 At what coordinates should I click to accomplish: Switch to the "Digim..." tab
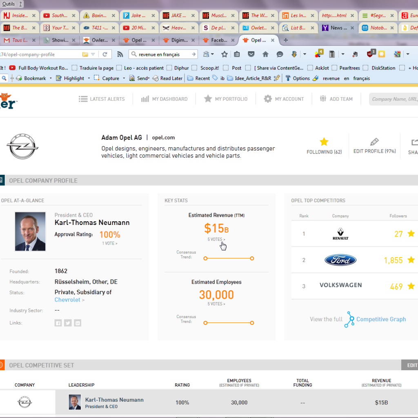[179, 40]
